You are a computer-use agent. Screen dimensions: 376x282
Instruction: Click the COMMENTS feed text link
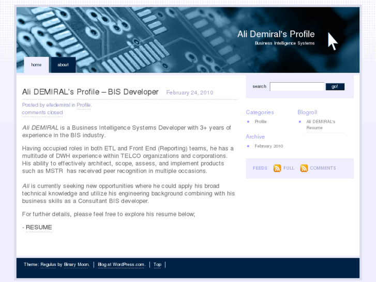(x=323, y=168)
